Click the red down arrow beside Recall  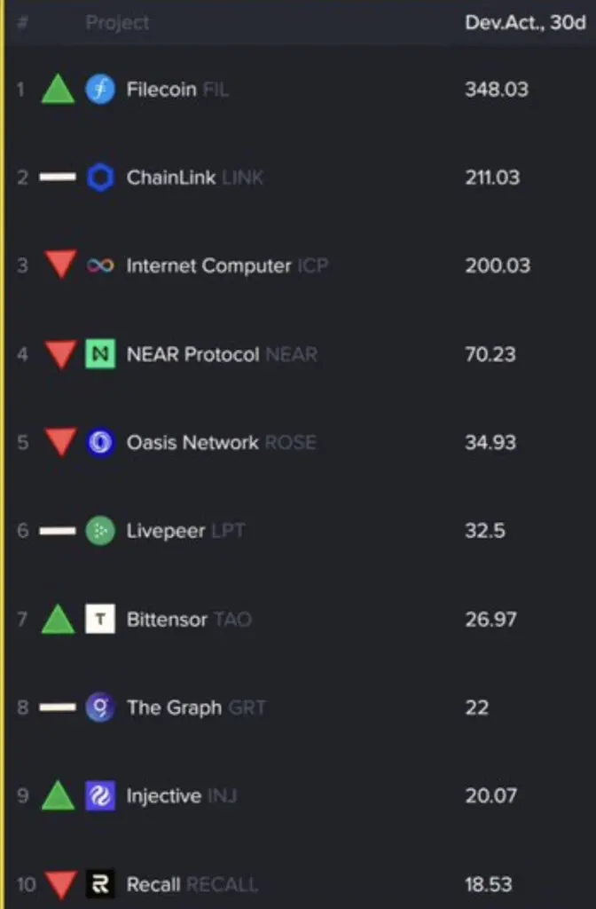pyautogui.click(x=61, y=885)
